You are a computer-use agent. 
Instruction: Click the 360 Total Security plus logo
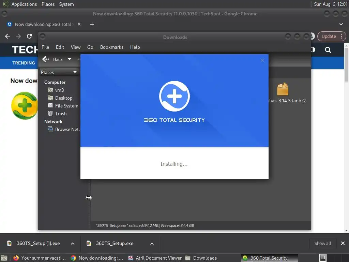(174, 96)
